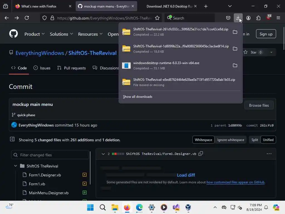Go back to previous page
Image resolution: width=285 pixels, height=214 pixels.
[7, 18]
